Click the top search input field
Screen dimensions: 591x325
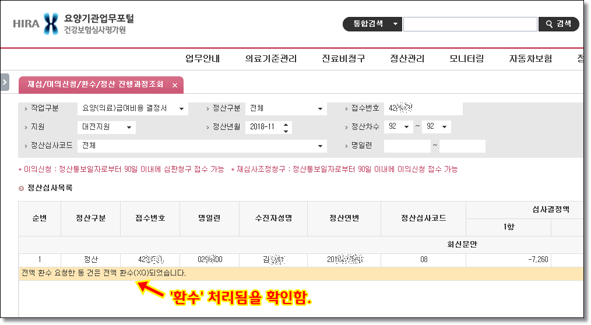(470, 24)
